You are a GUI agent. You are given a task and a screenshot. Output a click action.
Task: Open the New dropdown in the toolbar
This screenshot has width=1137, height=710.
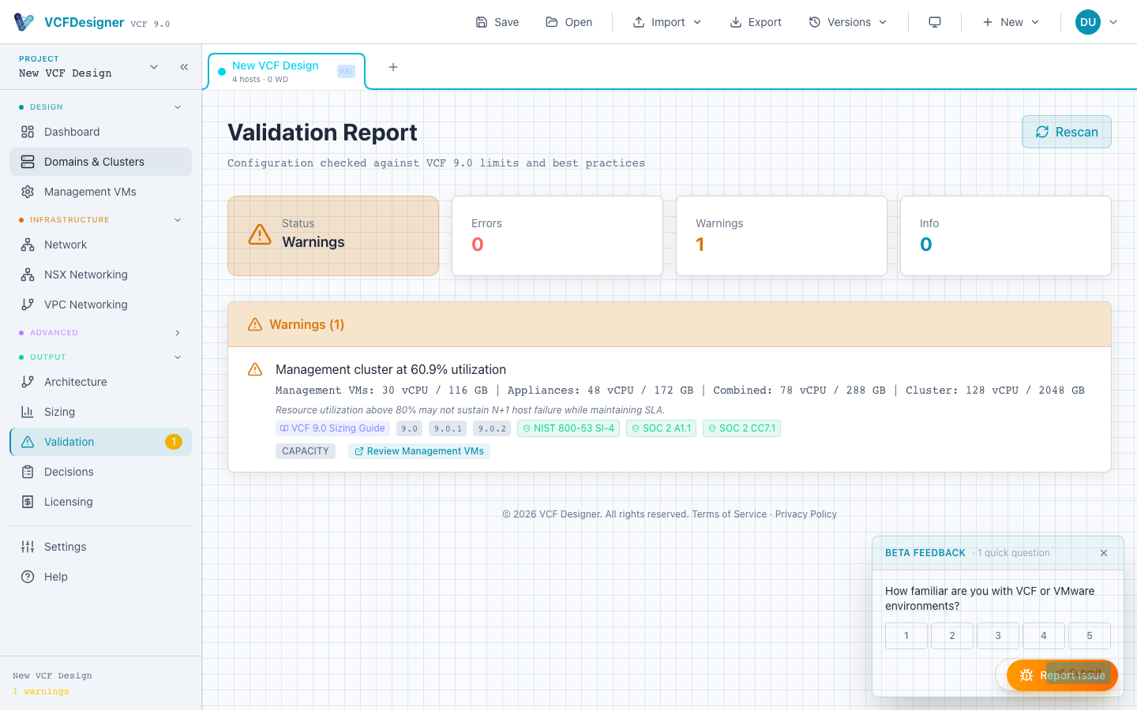point(1011,21)
